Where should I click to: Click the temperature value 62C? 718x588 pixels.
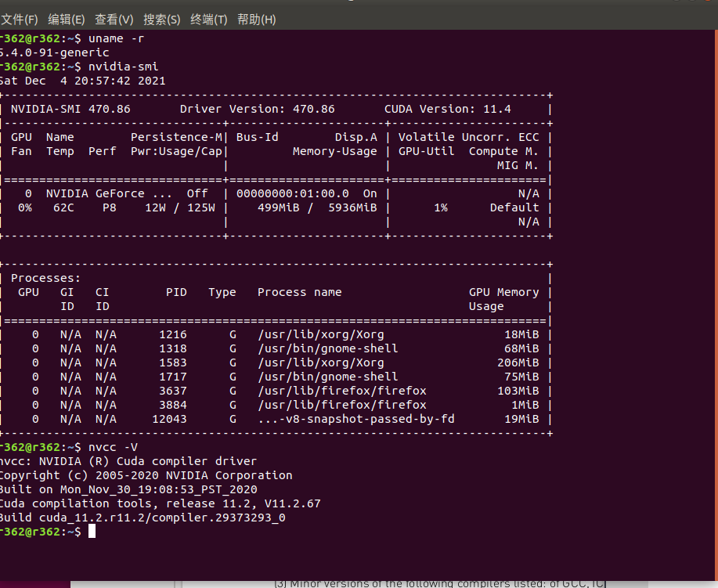click(63, 208)
